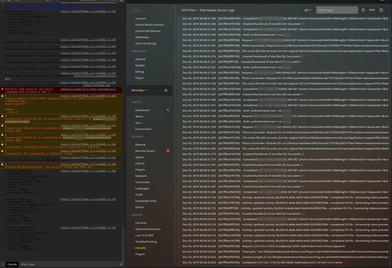This screenshot has height=268, width=392.
Task: Open Quality settings
Action: coord(140,66)
